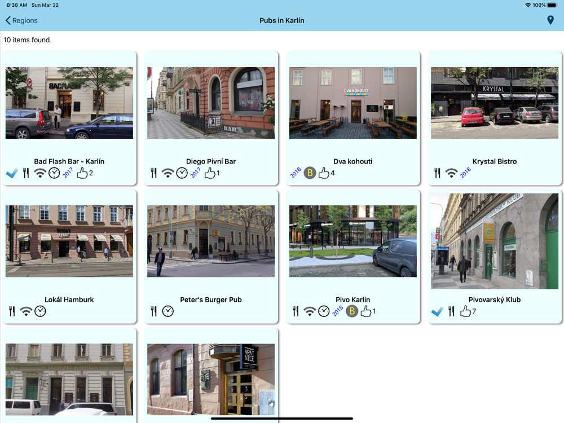Click the Diego Pivní Bar thumbs-up icon
564x423 pixels.
(210, 173)
